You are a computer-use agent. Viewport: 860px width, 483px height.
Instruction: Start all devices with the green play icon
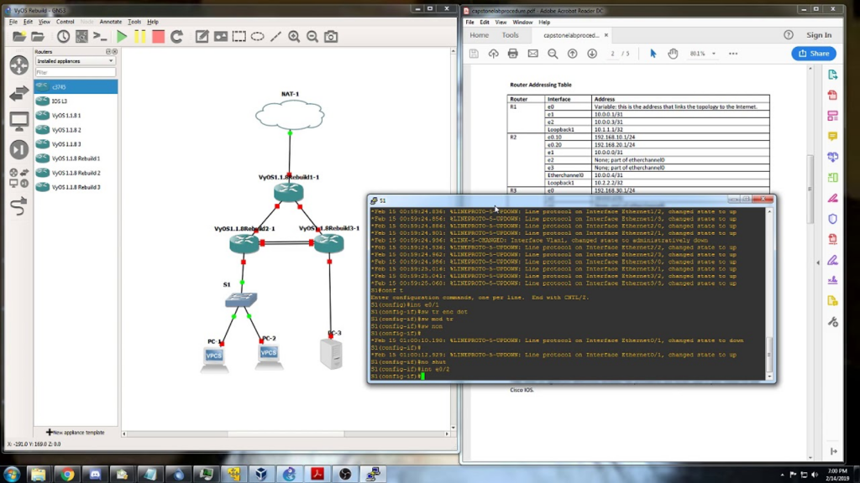[122, 38]
